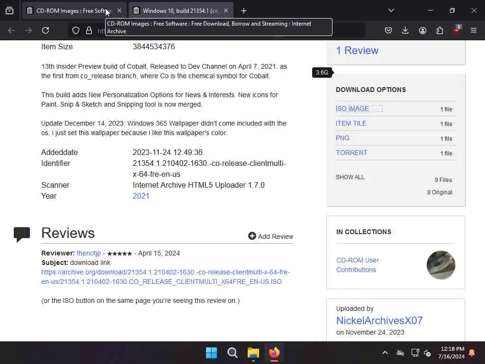Open the archive.org ISO download link in review
This screenshot has width=485, height=364.
tap(165, 277)
